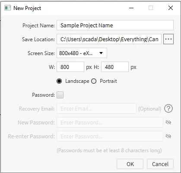Click the W width field showing 800
Viewport: 181px width, 173px height.
coord(70,67)
